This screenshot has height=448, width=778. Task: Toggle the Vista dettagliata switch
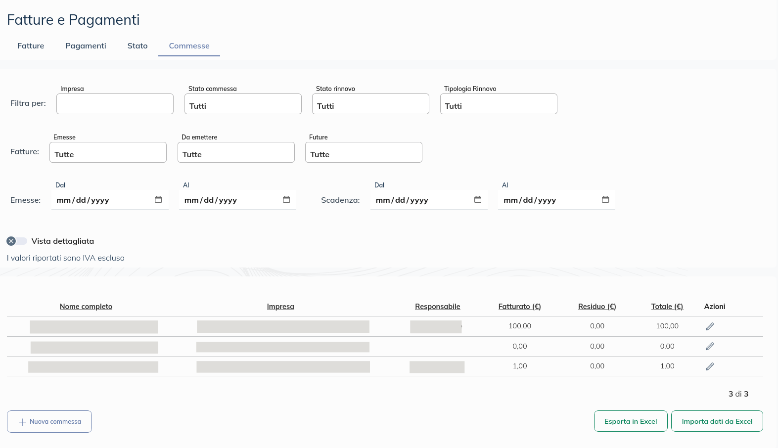(x=16, y=241)
